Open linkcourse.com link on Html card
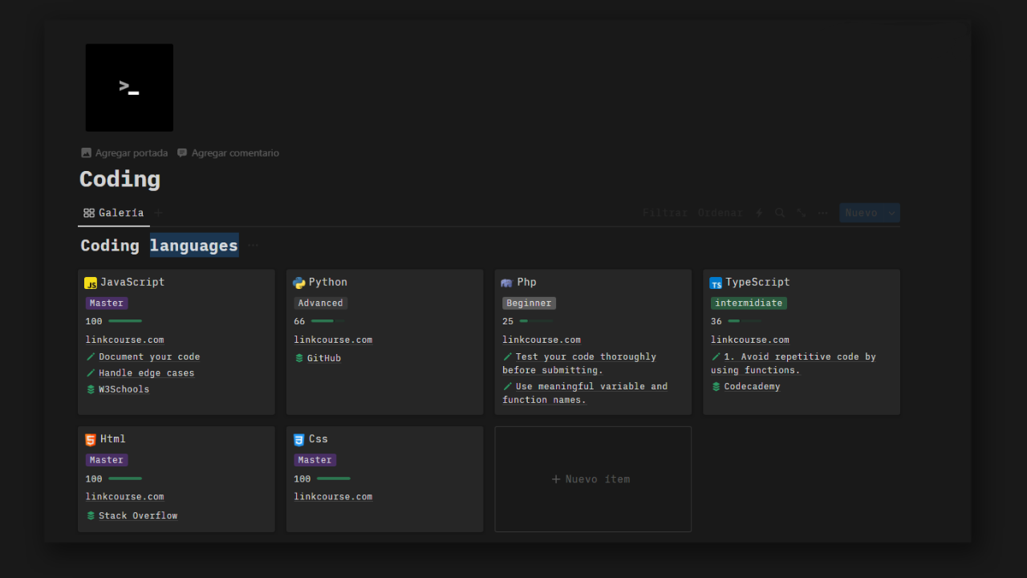 tap(124, 497)
